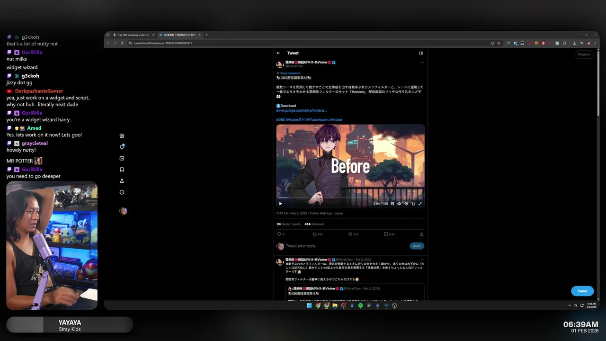Open the tweet's three-dot more menu
This screenshot has height=341, width=606.
click(422, 63)
